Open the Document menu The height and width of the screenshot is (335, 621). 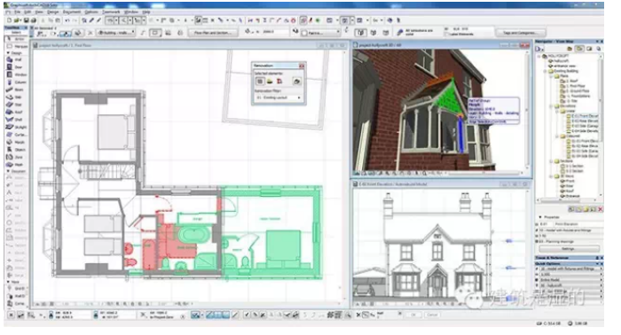[72, 12]
